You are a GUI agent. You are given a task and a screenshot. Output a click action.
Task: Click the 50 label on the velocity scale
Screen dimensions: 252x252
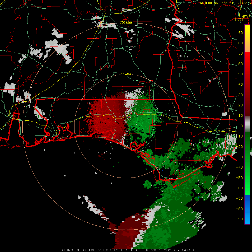coord(241,74)
